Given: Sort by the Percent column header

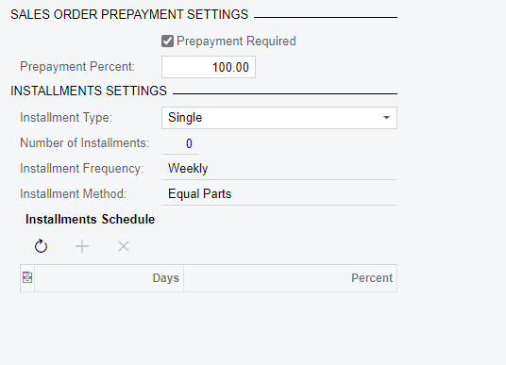Looking at the screenshot, I should coord(290,278).
